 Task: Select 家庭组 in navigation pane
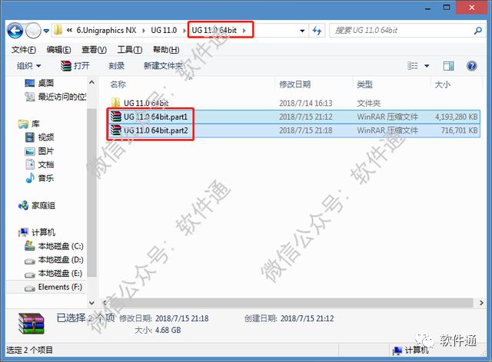pos(36,206)
